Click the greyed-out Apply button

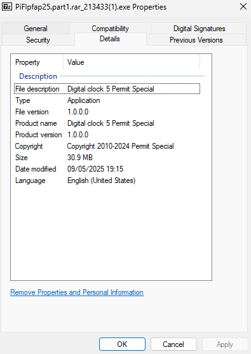pos(224,344)
